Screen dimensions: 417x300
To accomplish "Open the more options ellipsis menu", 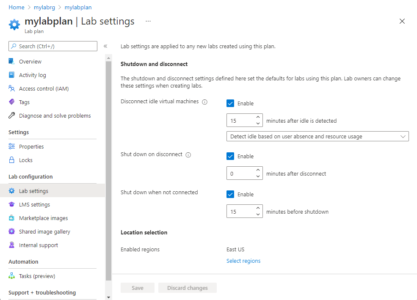I will (x=148, y=21).
